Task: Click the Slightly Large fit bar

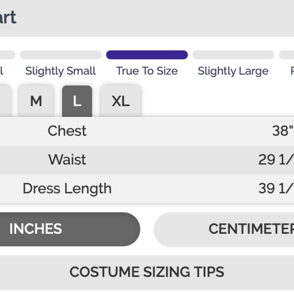Action: 233,55
